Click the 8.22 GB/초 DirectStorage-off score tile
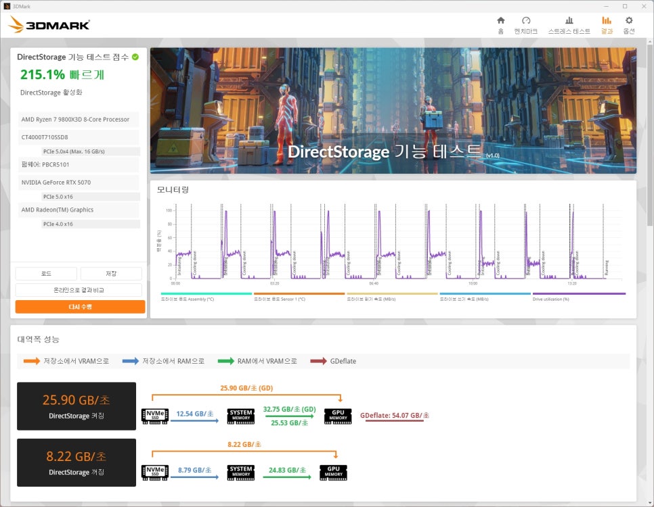This screenshot has width=654, height=507. (x=77, y=462)
